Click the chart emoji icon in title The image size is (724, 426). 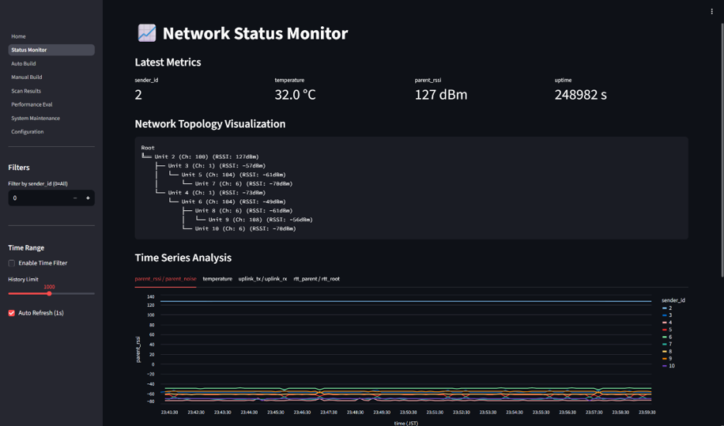(x=147, y=33)
